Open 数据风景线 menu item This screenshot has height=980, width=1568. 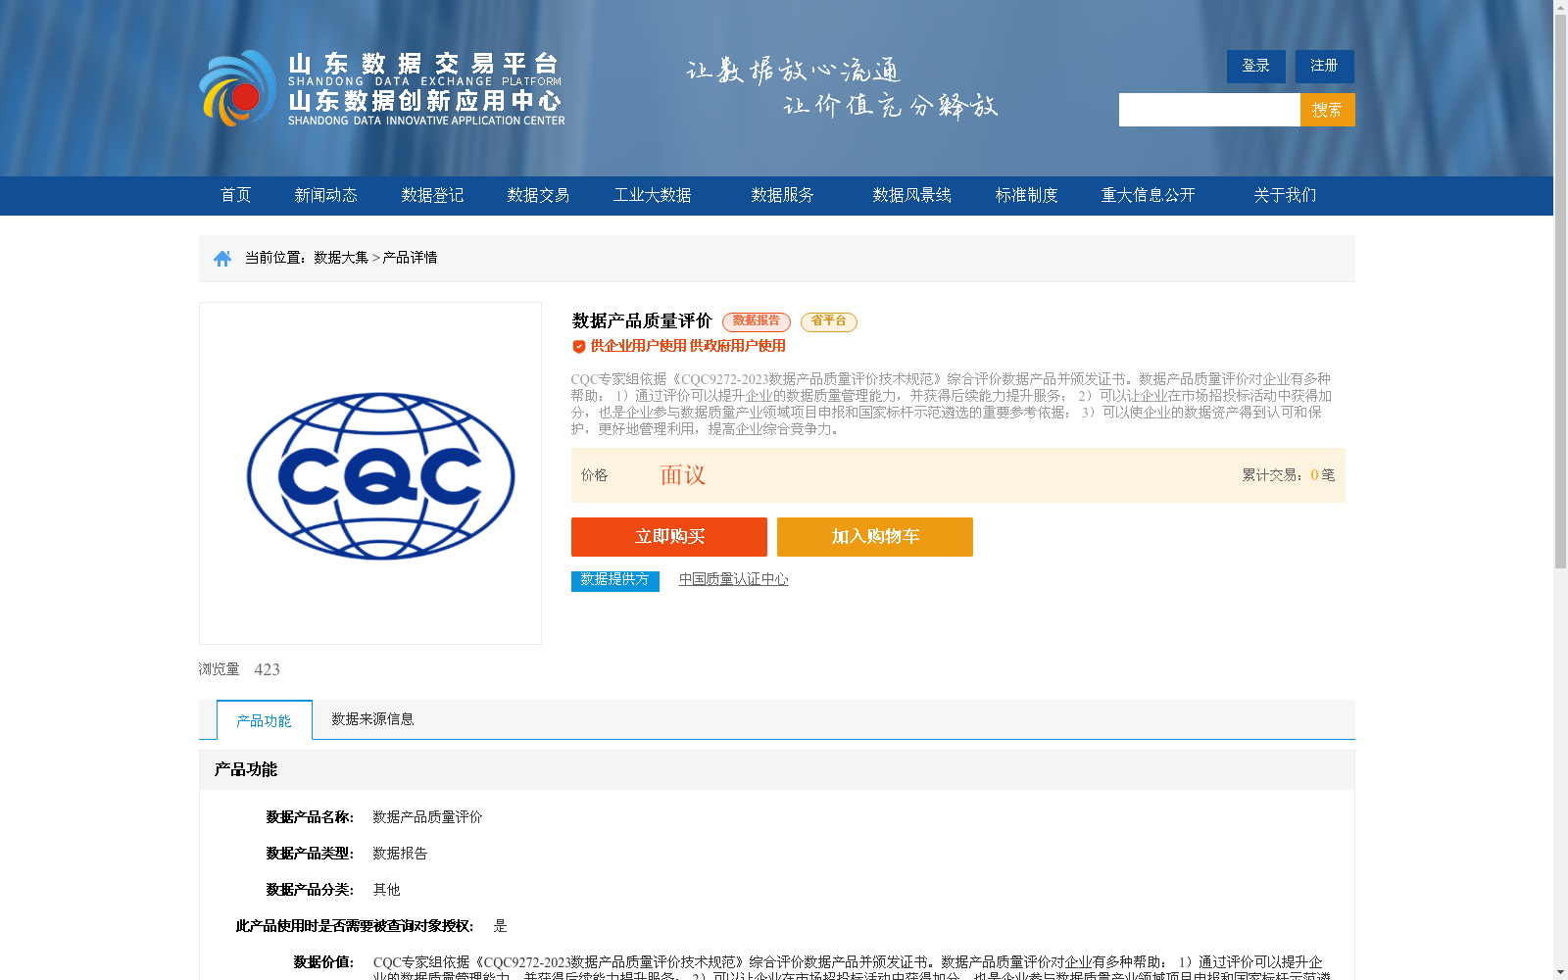coord(911,195)
